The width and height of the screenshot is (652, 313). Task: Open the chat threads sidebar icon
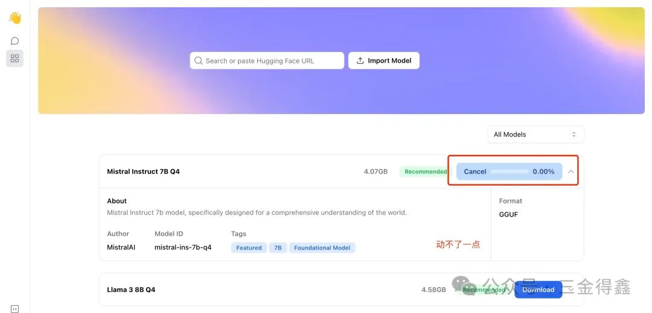(14, 40)
